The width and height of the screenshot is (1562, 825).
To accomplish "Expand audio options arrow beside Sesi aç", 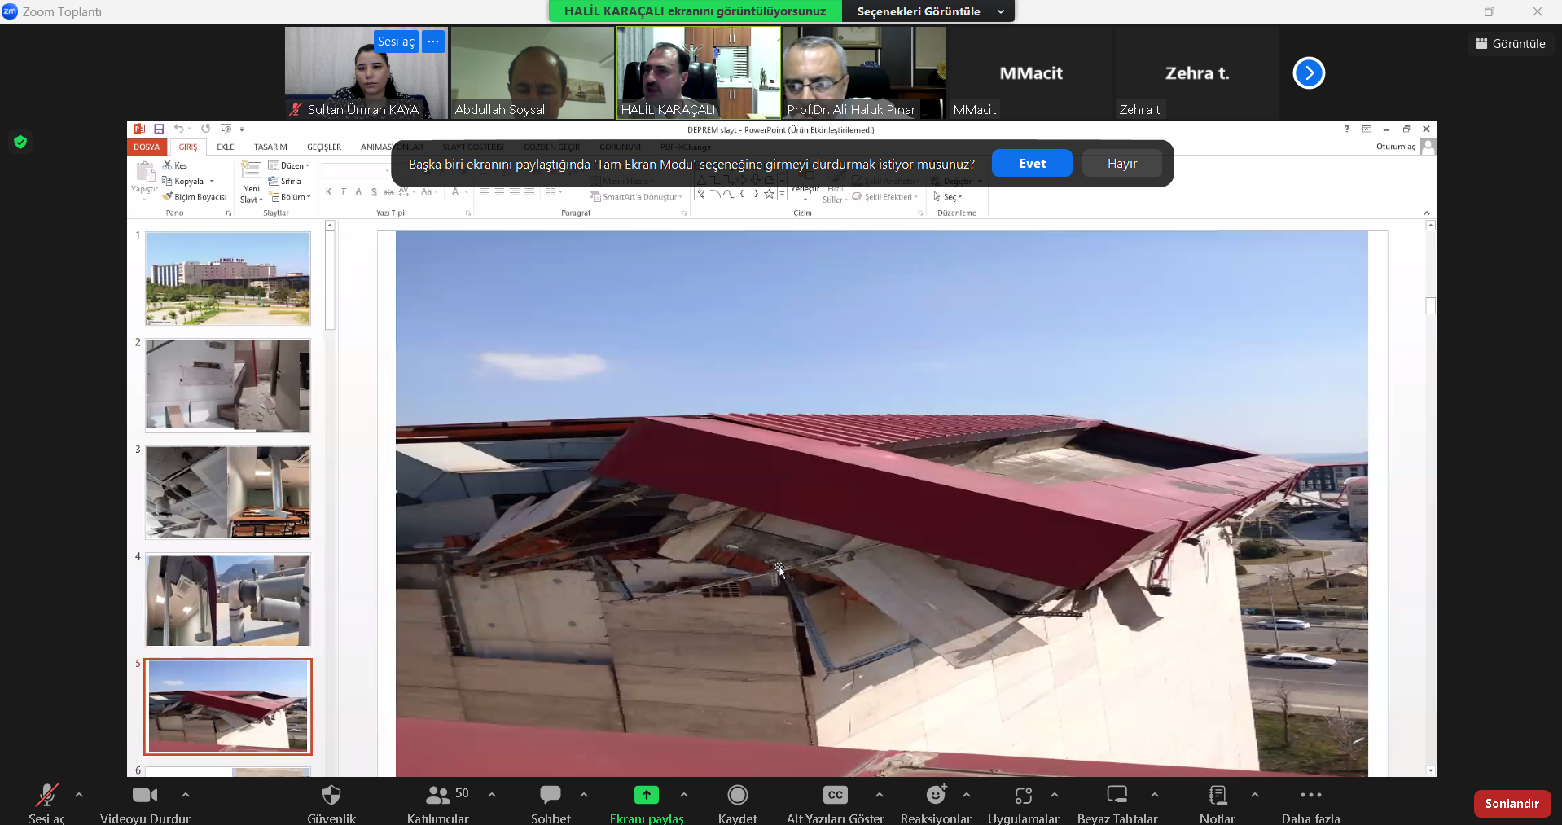I will tap(79, 795).
